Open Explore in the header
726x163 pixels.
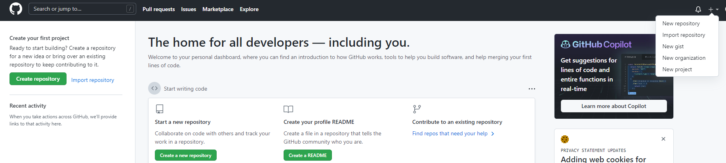[x=249, y=9]
